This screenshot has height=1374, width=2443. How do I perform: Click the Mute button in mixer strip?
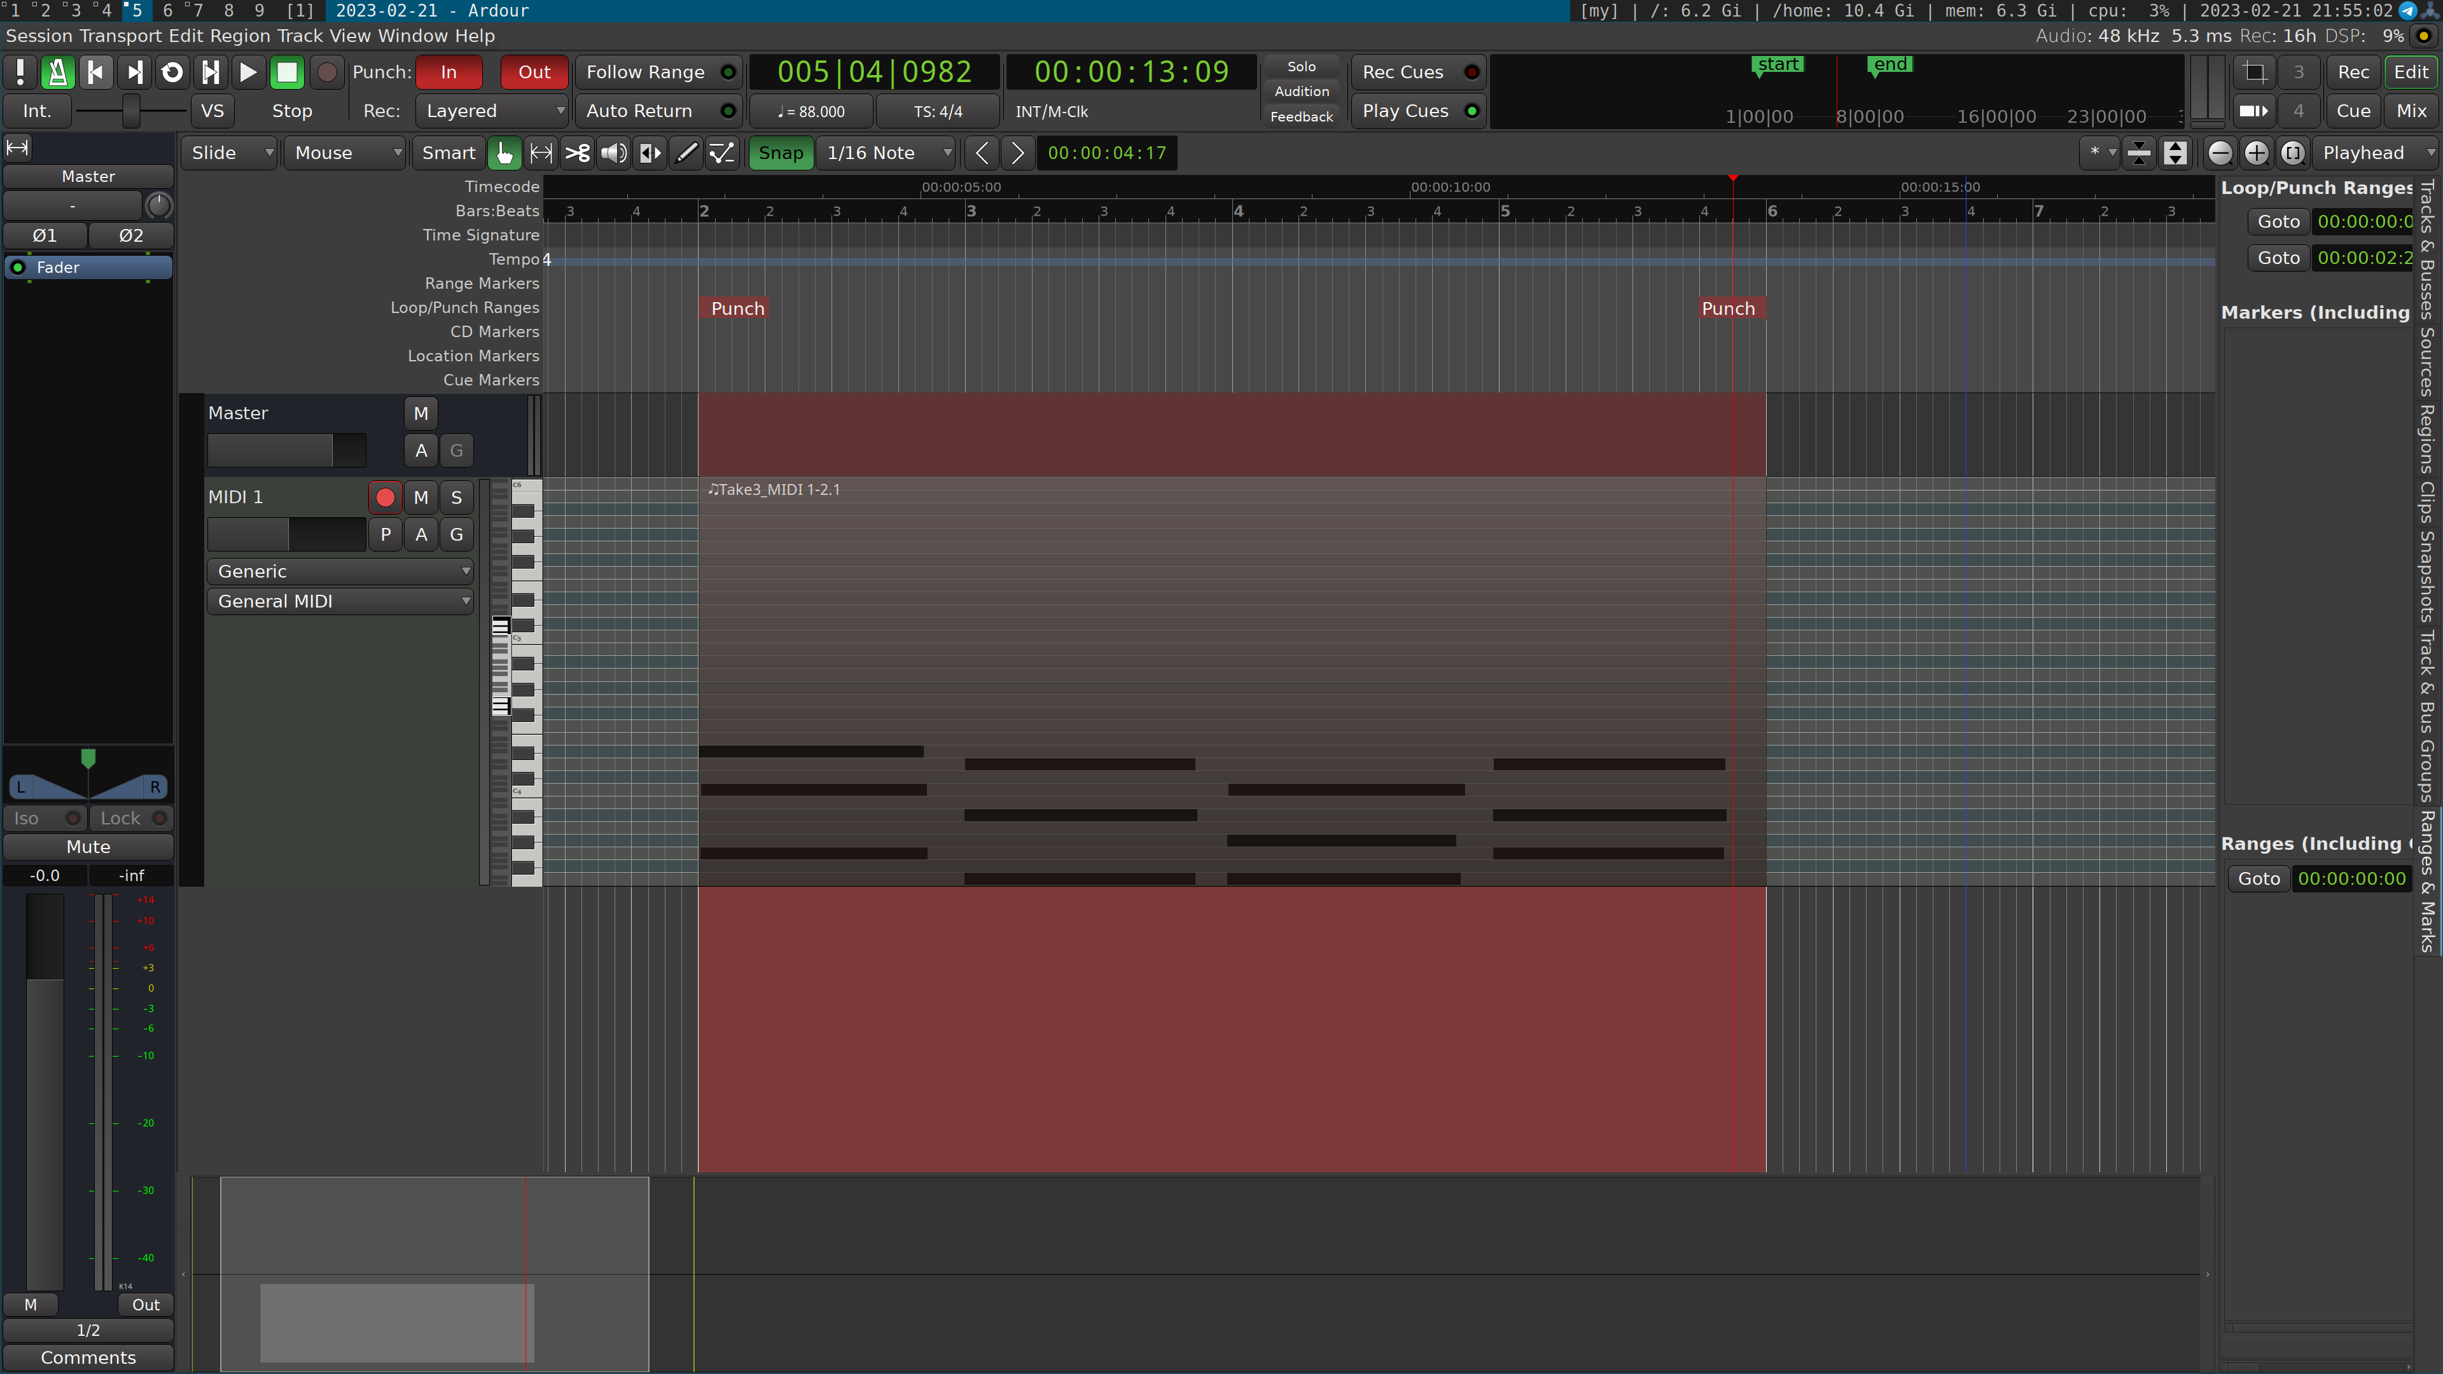click(88, 847)
